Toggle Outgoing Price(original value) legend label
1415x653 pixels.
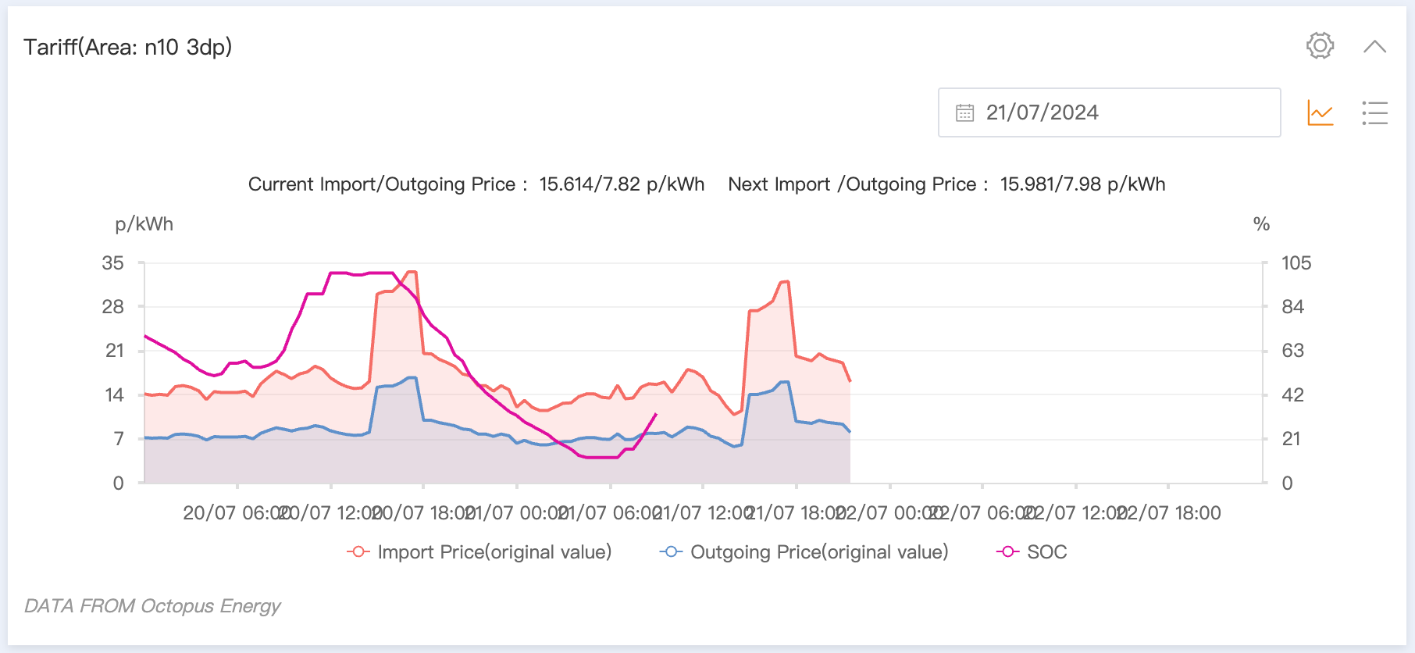pyautogui.click(x=819, y=552)
